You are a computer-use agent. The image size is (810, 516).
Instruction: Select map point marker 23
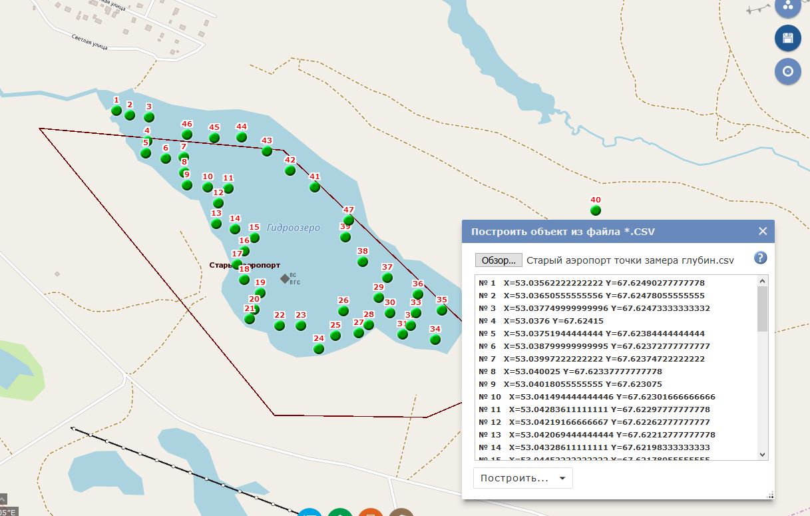[301, 326]
